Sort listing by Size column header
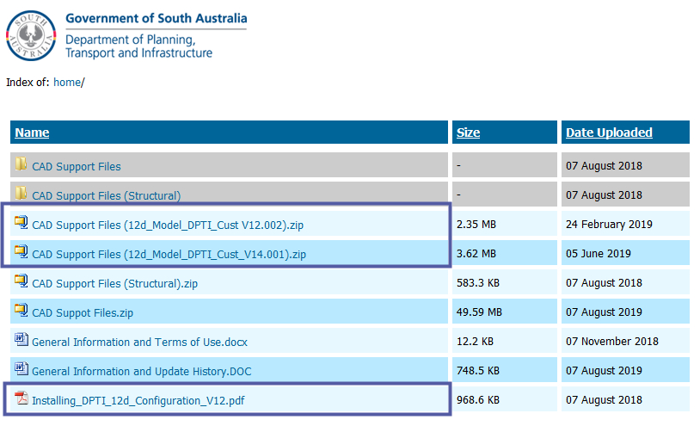Screen dimensions: 700x426 tap(468, 133)
